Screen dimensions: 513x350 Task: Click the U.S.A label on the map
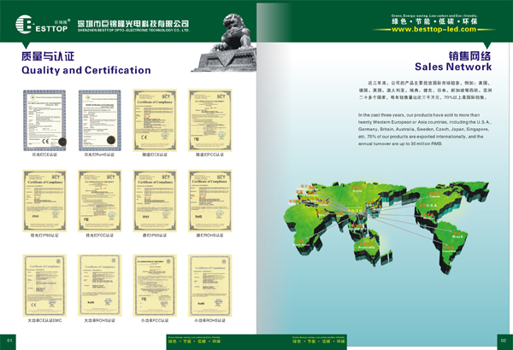click(x=432, y=205)
